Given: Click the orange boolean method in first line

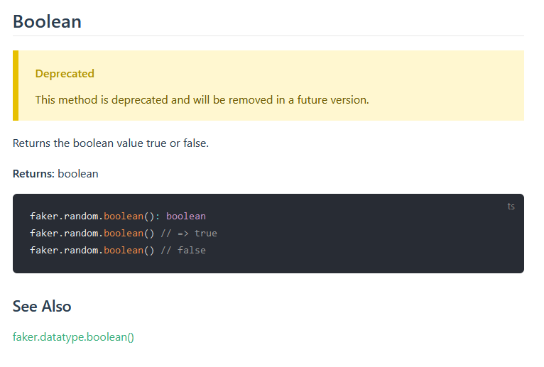Looking at the screenshot, I should click(x=124, y=216).
